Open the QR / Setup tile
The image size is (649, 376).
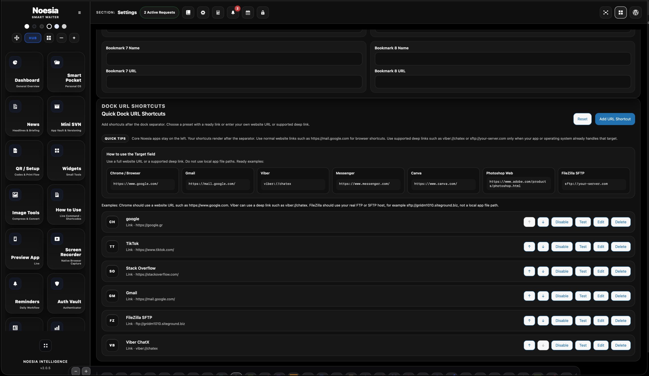click(x=24, y=160)
